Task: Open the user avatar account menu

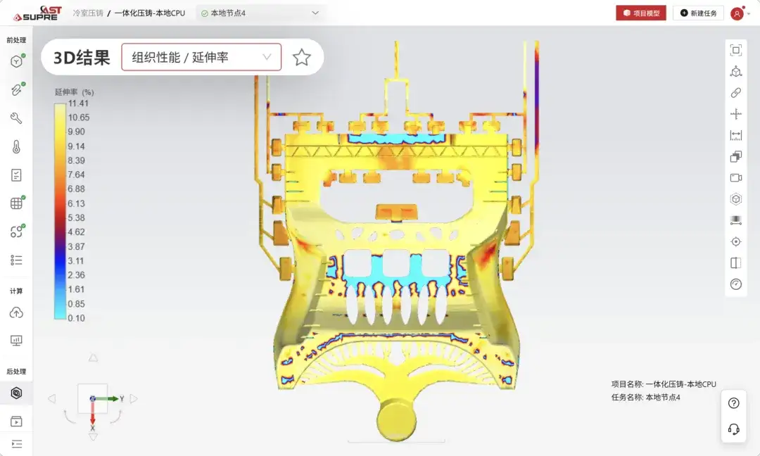Action: click(737, 13)
